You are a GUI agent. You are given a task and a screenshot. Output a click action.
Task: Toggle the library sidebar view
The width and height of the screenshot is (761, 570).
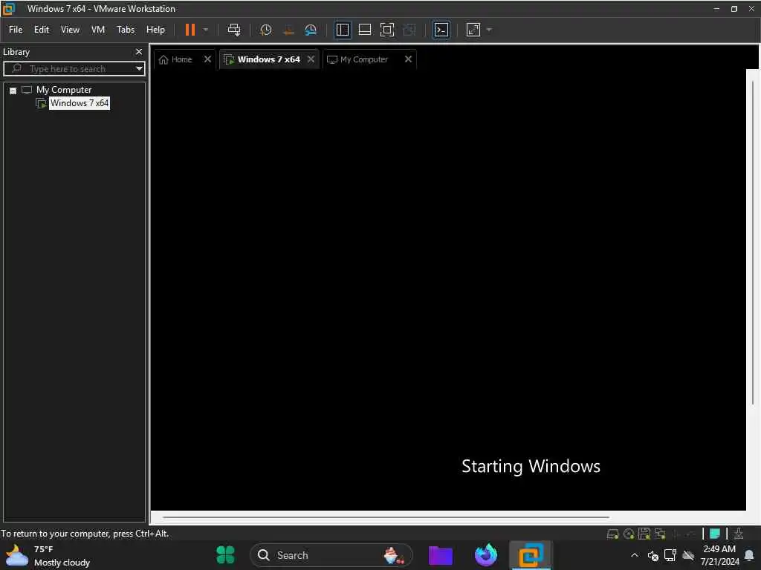tap(343, 30)
